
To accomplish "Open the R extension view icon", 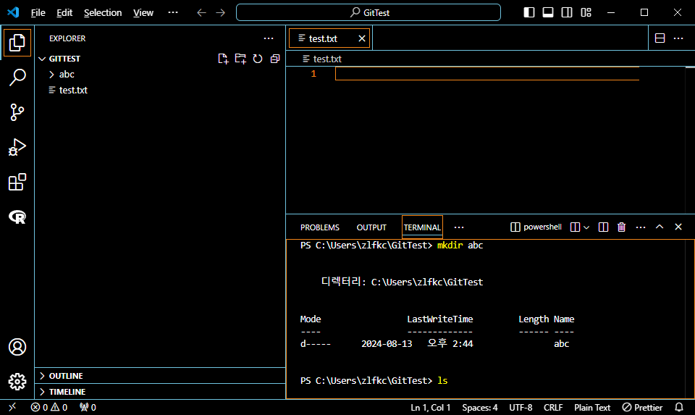I will pos(17,217).
